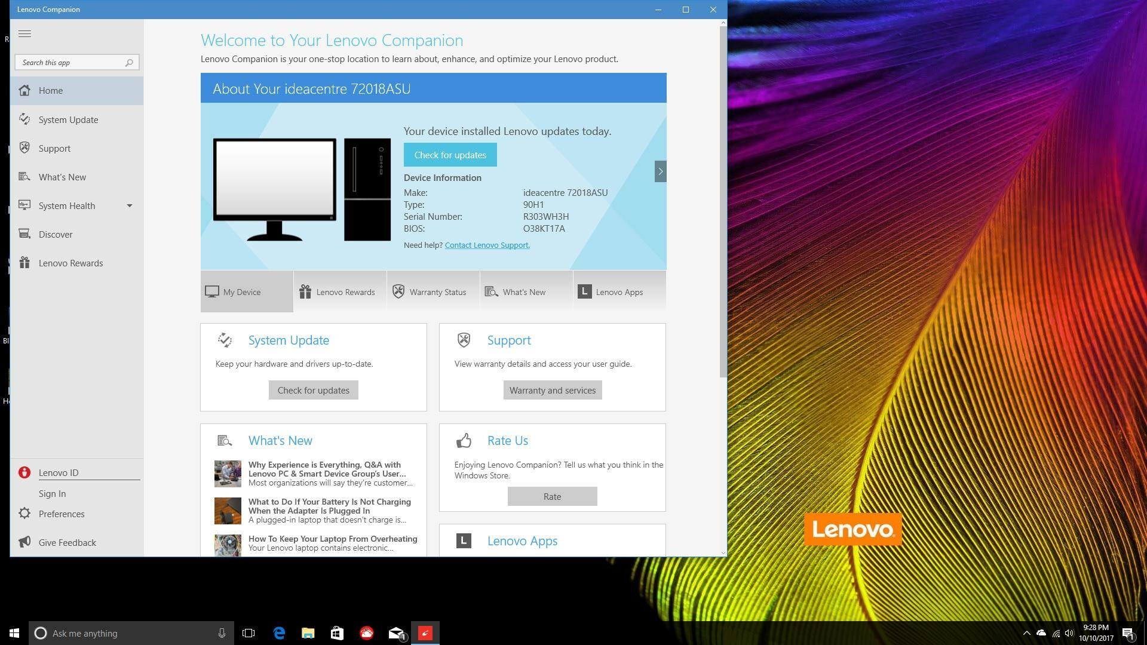Image resolution: width=1147 pixels, height=645 pixels.
Task: Open the hamburger navigation menu
Action: (x=24, y=34)
